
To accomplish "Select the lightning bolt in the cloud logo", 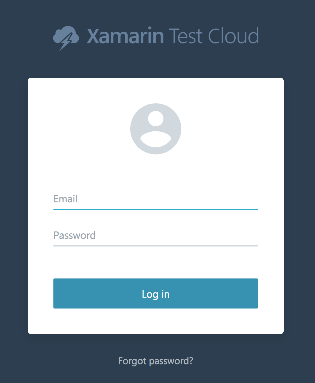I will tap(66, 42).
